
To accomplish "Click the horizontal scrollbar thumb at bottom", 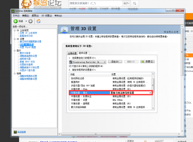I will coord(96,134).
